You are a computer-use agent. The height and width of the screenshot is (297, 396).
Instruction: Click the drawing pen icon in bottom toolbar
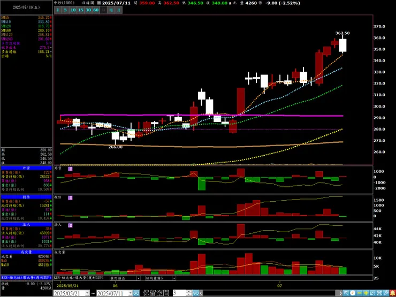(386, 293)
